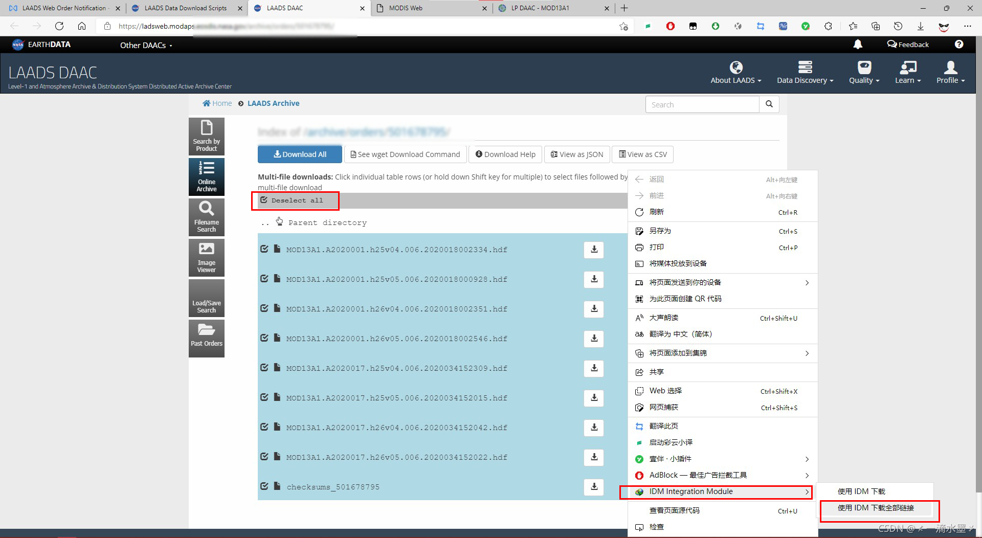Choose 使用 IDM 下载 in submenu

click(x=875, y=491)
